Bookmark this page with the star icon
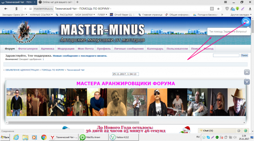This screenshot has width=254, height=141. [x=218, y=9]
